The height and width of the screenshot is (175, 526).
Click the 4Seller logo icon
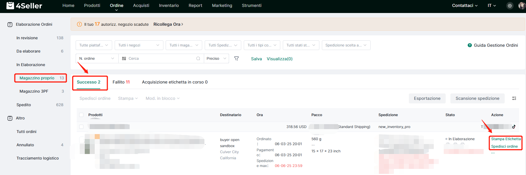(10, 6)
